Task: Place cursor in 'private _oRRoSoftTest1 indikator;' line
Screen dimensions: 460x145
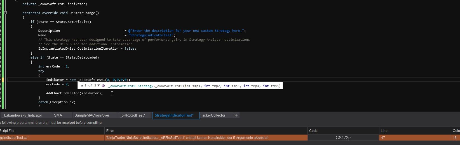Action: [55, 4]
